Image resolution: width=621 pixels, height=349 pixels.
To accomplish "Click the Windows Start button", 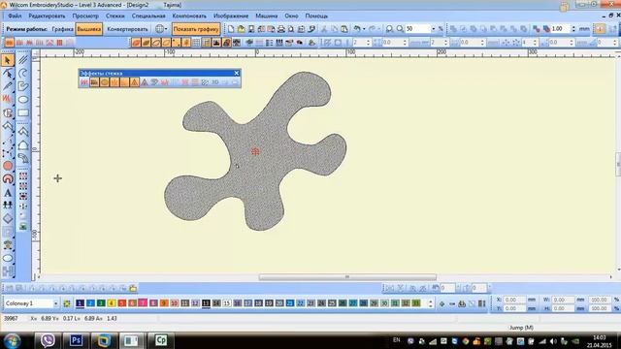I will tap(13, 340).
